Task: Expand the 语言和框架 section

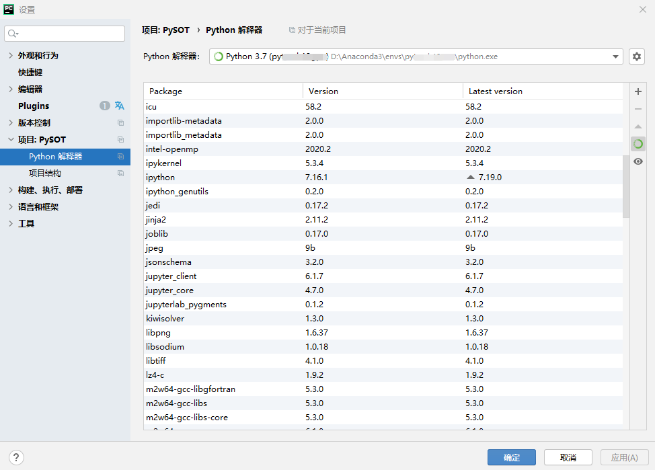Action: pos(11,207)
